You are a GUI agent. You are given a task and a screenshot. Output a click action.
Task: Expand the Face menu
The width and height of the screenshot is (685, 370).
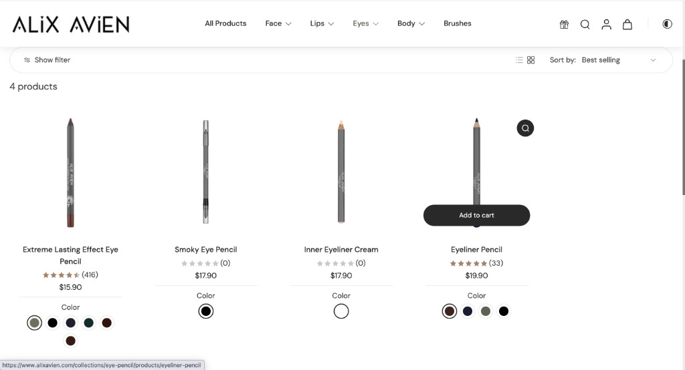pos(278,23)
